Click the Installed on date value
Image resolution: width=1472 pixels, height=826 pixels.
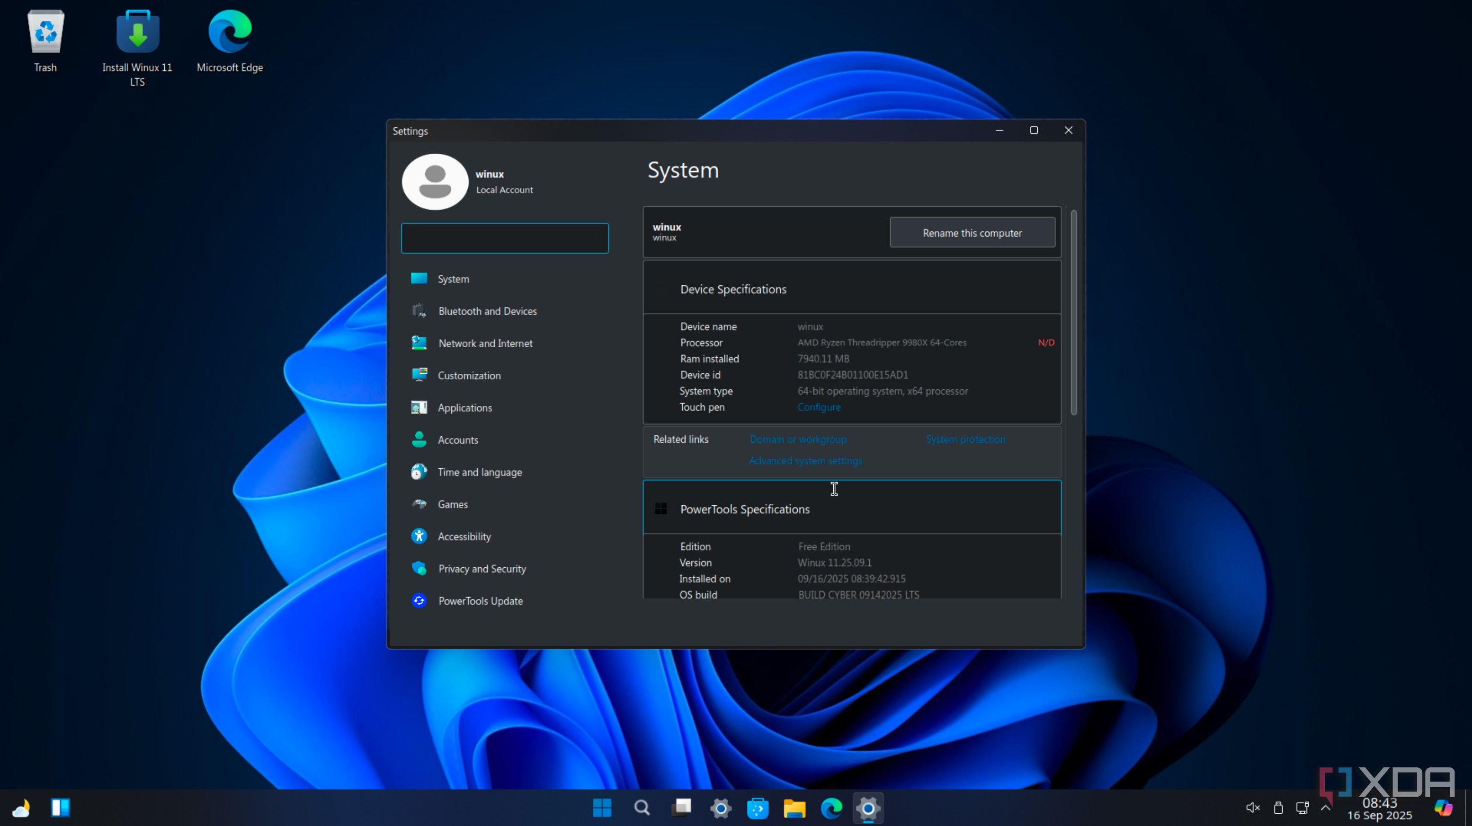(x=851, y=578)
